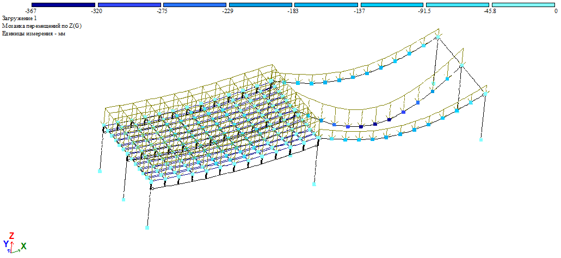Select the blue Y axis label
This screenshot has width=561, height=258.
point(6,244)
